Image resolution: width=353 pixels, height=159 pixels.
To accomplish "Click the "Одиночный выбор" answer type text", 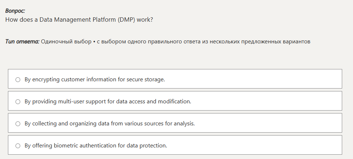I will coord(66,42).
